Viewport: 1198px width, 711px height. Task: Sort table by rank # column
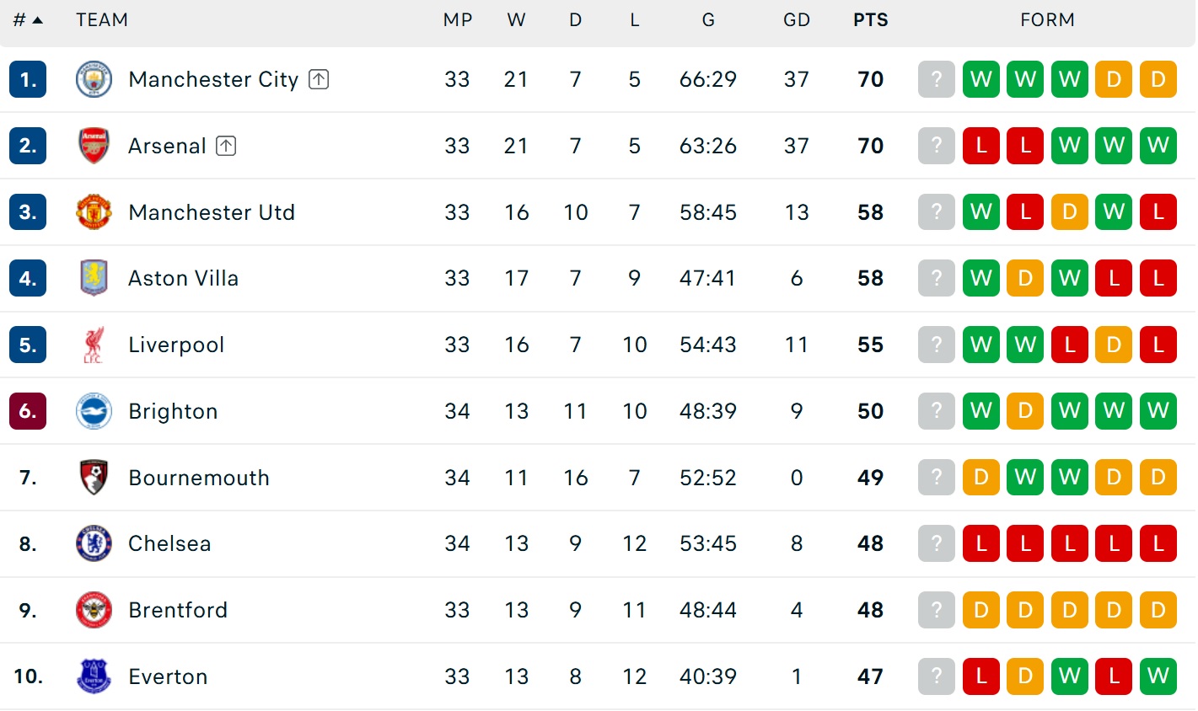pos(27,20)
